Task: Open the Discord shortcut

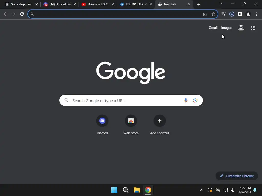Action: pos(102,125)
